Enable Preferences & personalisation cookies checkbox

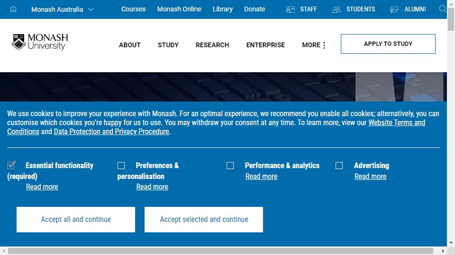tap(121, 165)
